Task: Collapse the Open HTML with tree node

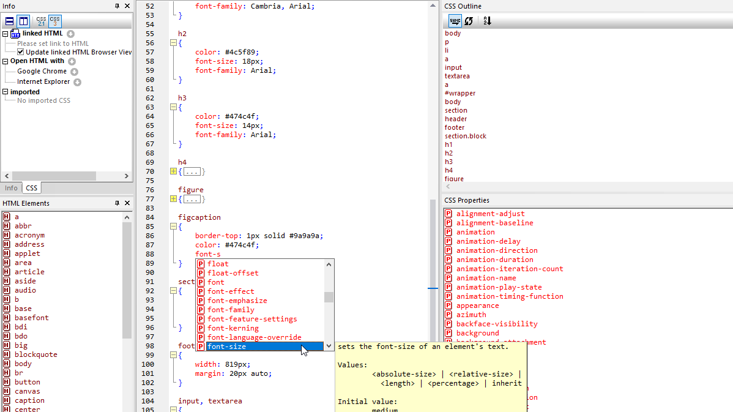Action: point(5,61)
